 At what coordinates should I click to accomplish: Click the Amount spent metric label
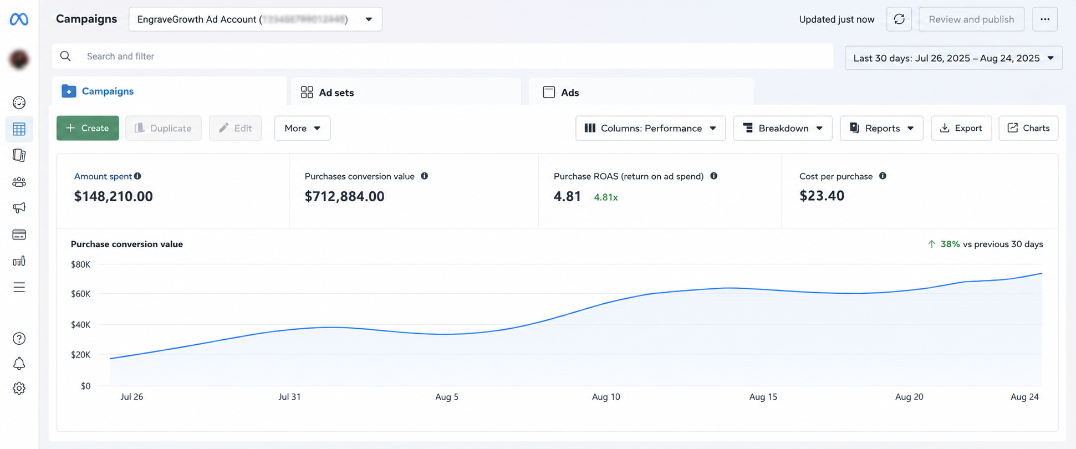coord(103,176)
